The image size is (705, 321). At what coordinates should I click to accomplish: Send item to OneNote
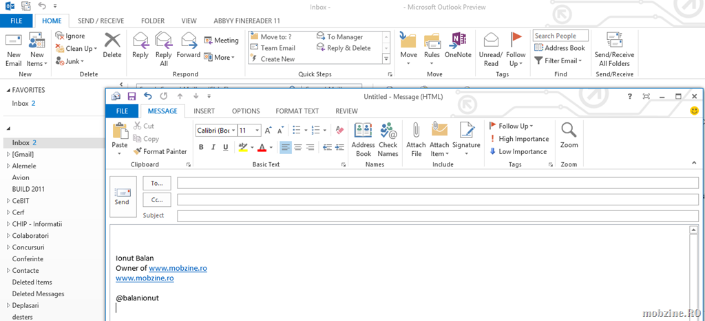[x=458, y=46]
